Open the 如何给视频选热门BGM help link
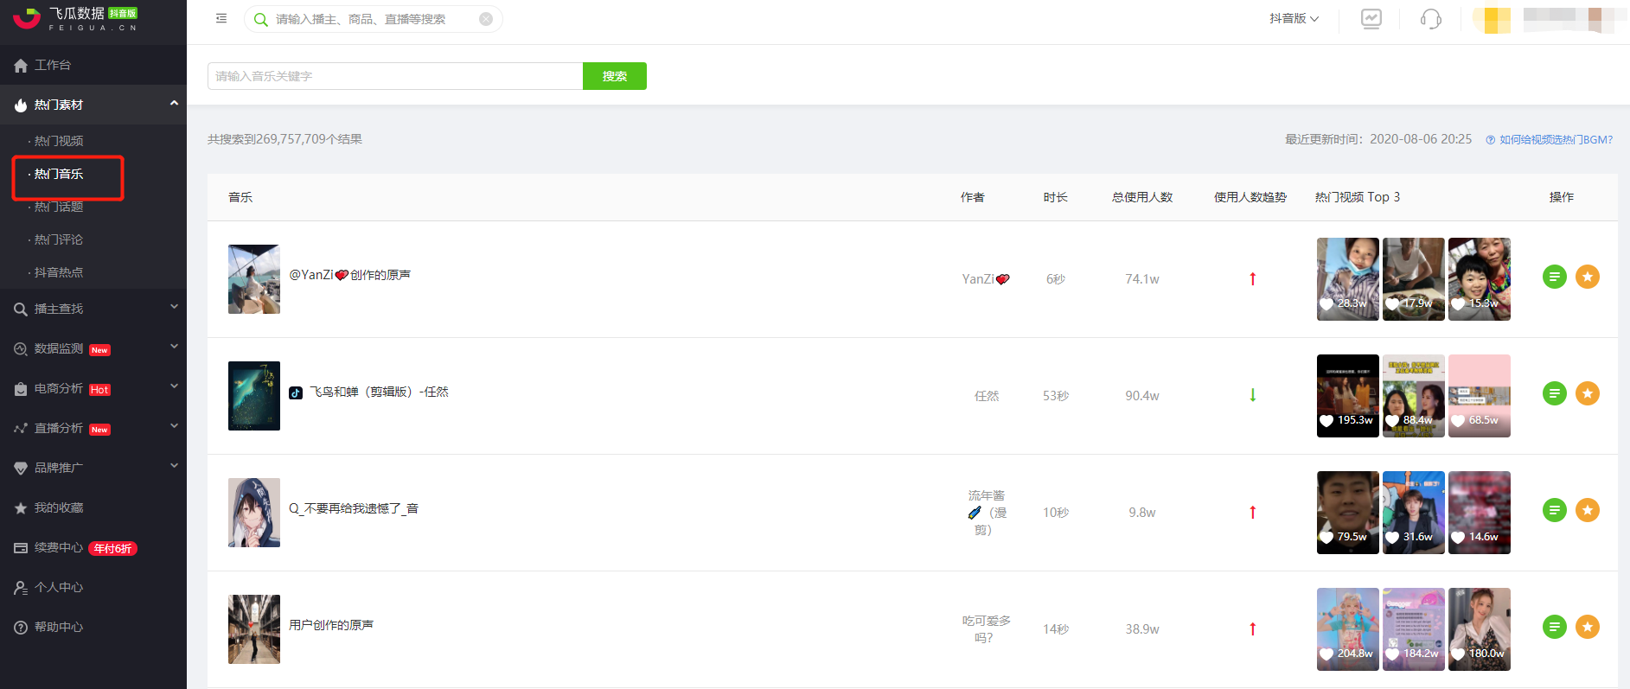Screen dimensions: 1630x689 [1555, 140]
